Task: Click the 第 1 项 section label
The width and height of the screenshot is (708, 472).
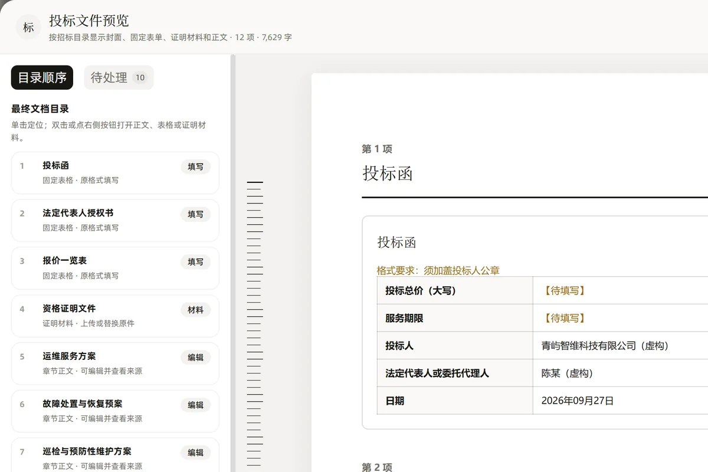Action: [377, 149]
